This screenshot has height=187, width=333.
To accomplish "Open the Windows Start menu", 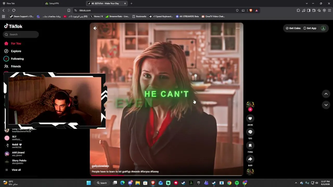I will click(89, 183).
